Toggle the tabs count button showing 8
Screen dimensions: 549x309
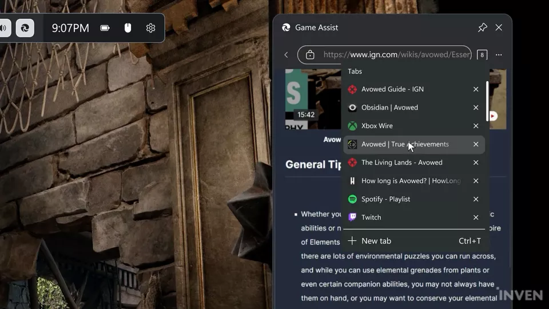point(482,55)
